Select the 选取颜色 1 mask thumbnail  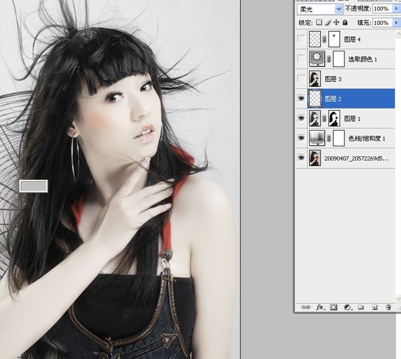339,59
